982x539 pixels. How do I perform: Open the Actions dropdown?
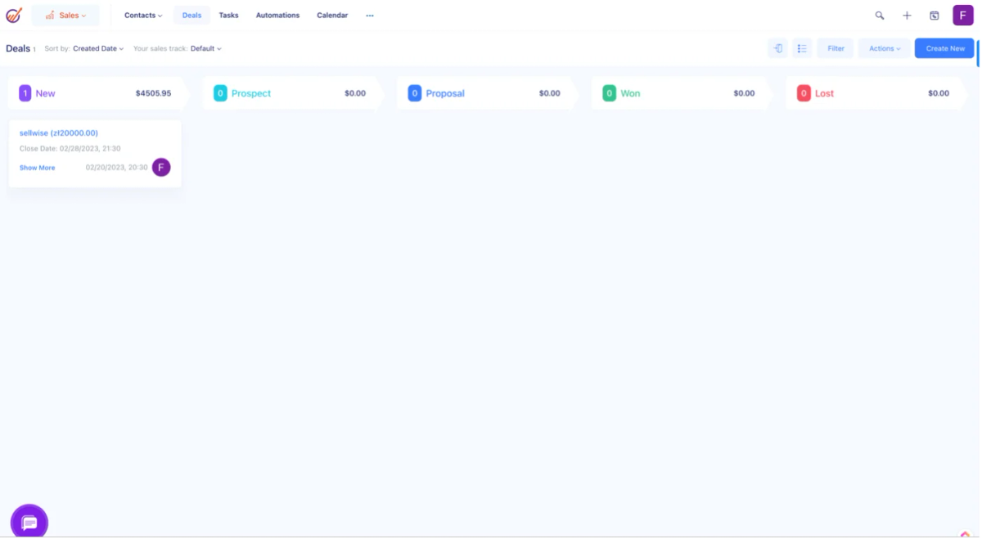[x=884, y=48]
